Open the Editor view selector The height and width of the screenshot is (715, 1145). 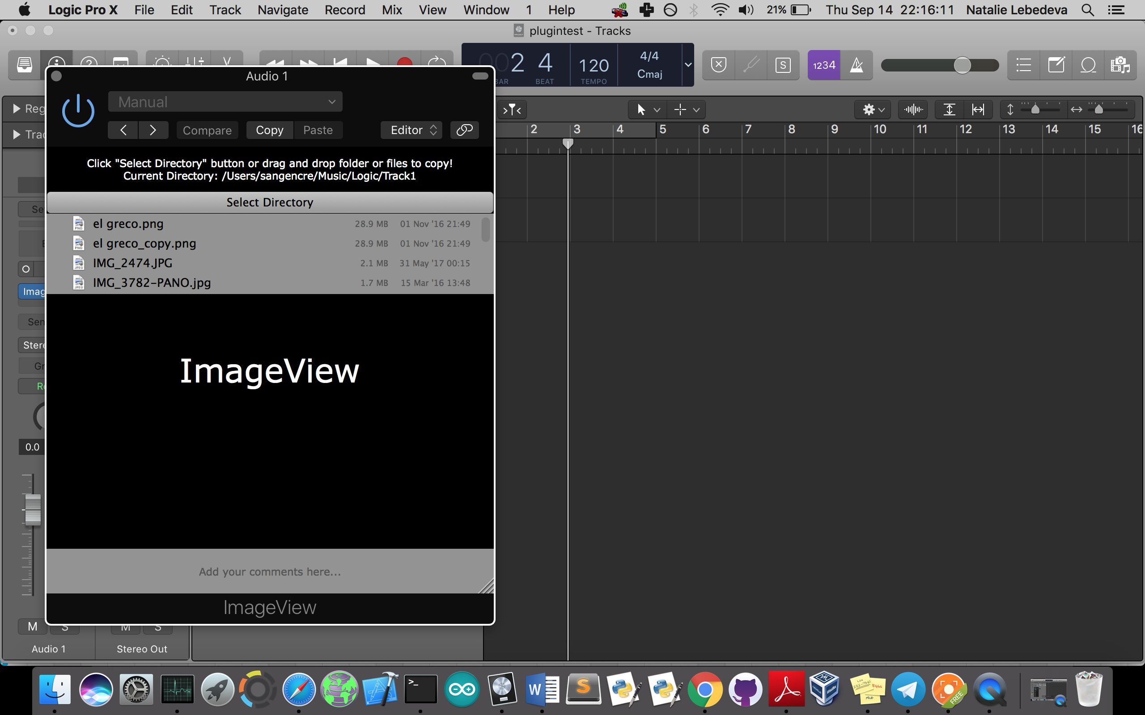coord(411,130)
